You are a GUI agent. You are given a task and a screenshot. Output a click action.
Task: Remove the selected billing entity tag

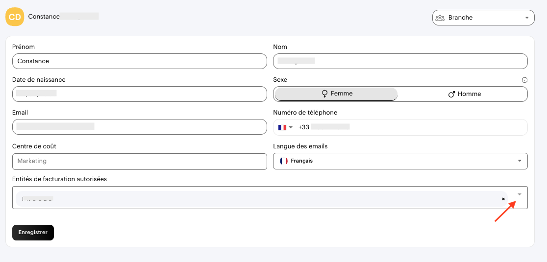point(503,199)
